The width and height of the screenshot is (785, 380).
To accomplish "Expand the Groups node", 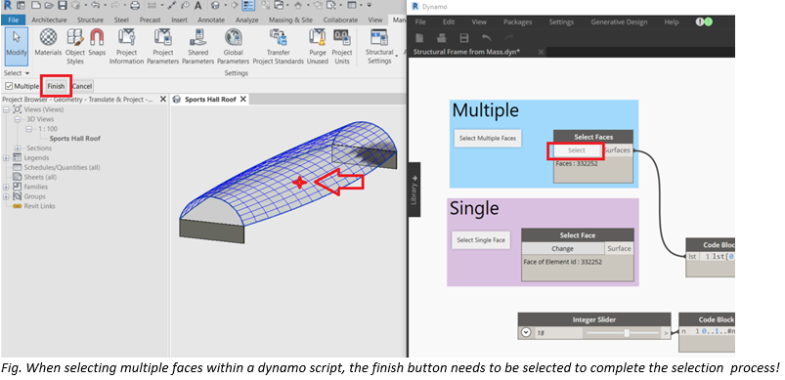I will (x=6, y=196).
